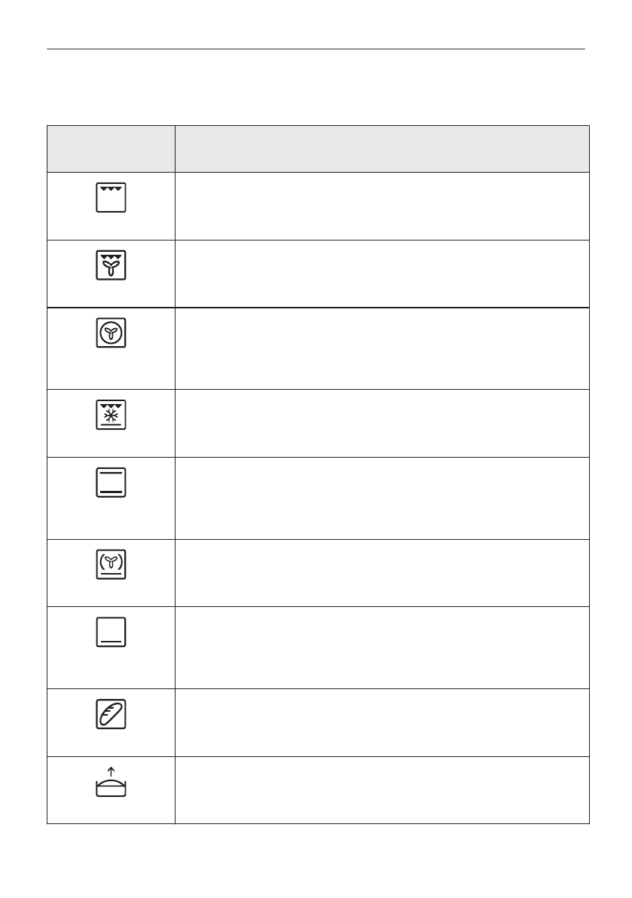Select the fan in parentheses icon
Image resolution: width=632 pixels, height=898 pixels.
[111, 565]
